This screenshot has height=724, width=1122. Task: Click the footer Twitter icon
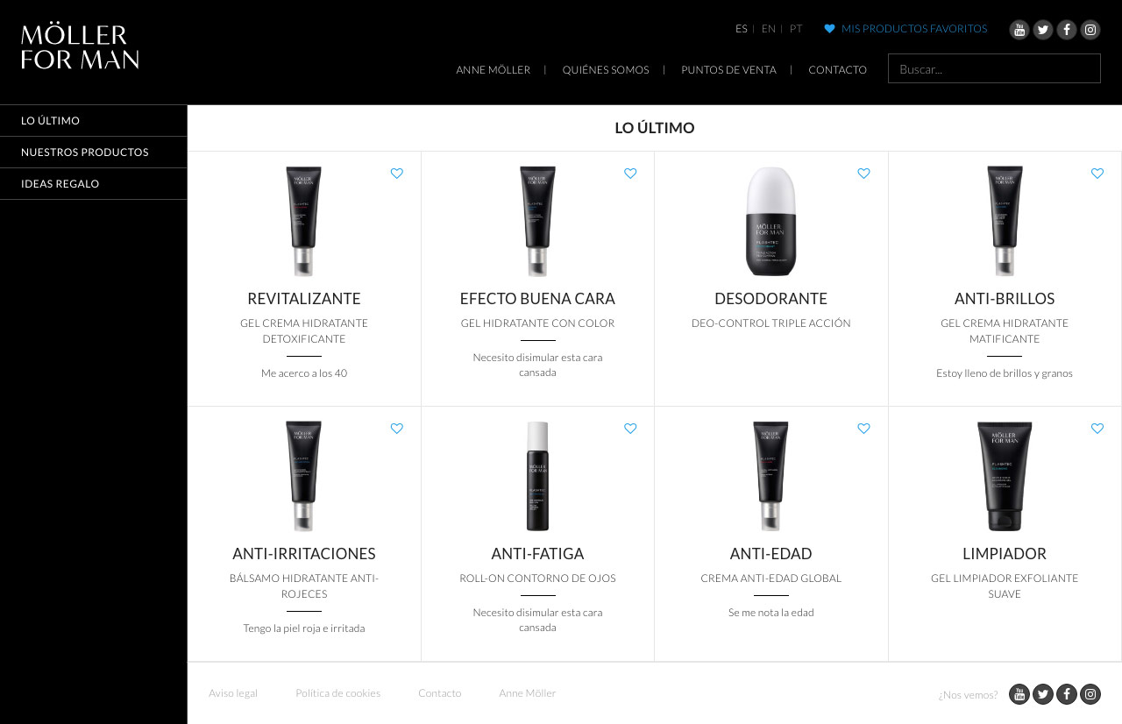coord(1043,694)
